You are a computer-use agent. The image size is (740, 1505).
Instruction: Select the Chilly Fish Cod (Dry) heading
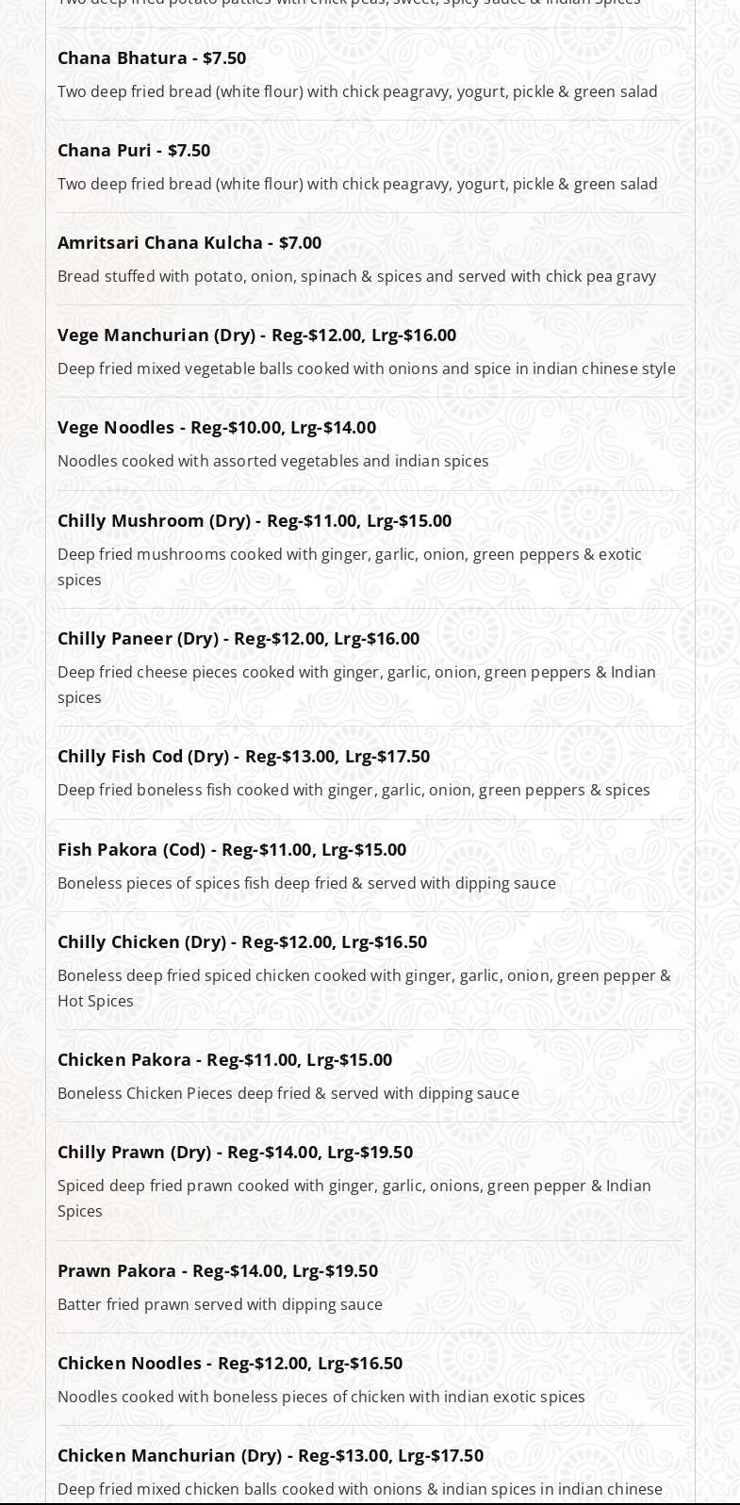click(x=243, y=756)
